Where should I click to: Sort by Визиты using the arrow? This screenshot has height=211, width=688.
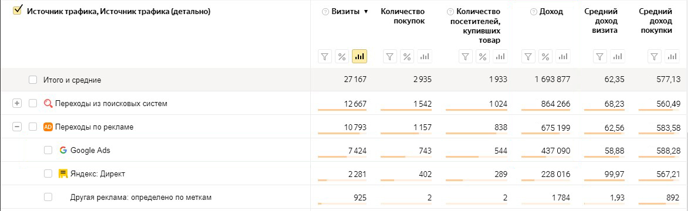coord(365,12)
